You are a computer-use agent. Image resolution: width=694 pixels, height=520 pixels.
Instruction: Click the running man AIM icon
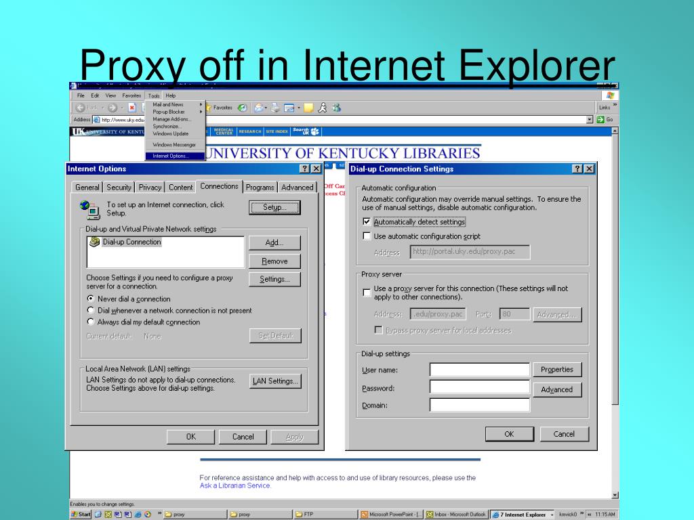323,108
